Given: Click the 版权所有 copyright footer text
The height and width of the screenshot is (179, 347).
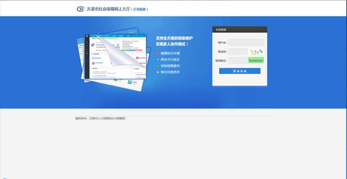Looking at the screenshot, I should [x=100, y=118].
